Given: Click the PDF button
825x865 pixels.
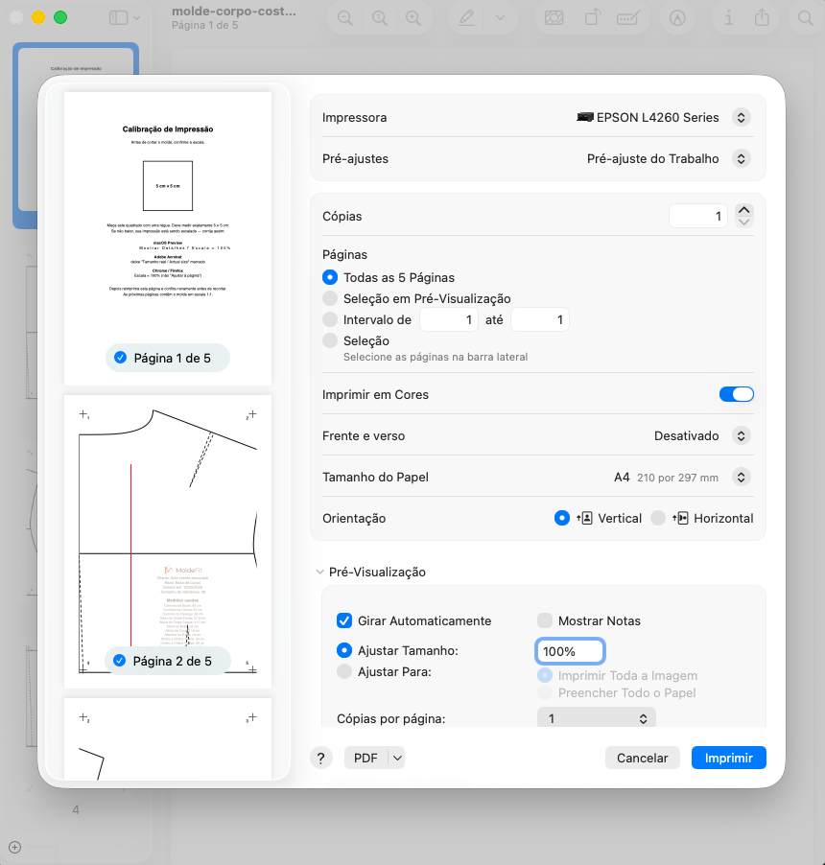Looking at the screenshot, I should tap(365, 758).
